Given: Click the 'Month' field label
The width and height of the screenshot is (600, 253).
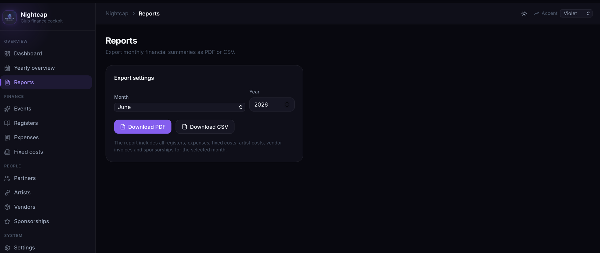Looking at the screenshot, I should pos(121,97).
